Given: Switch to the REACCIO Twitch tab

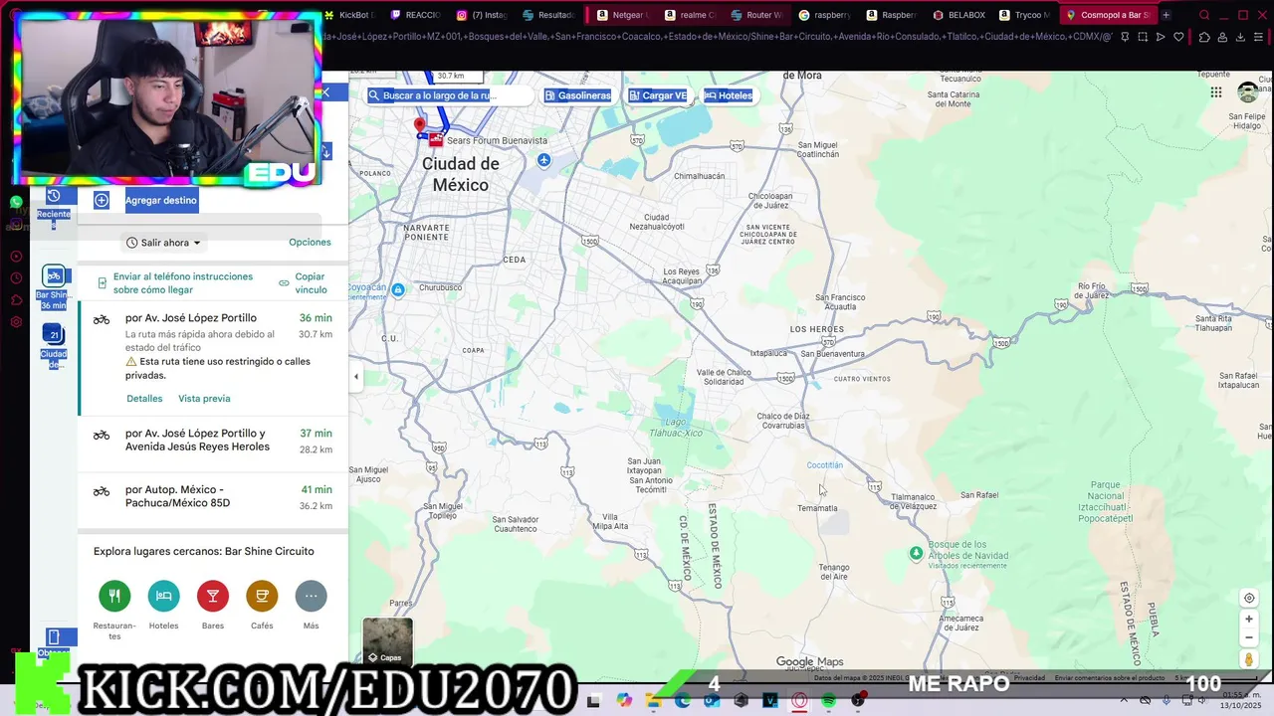Looking at the screenshot, I should pos(416,15).
